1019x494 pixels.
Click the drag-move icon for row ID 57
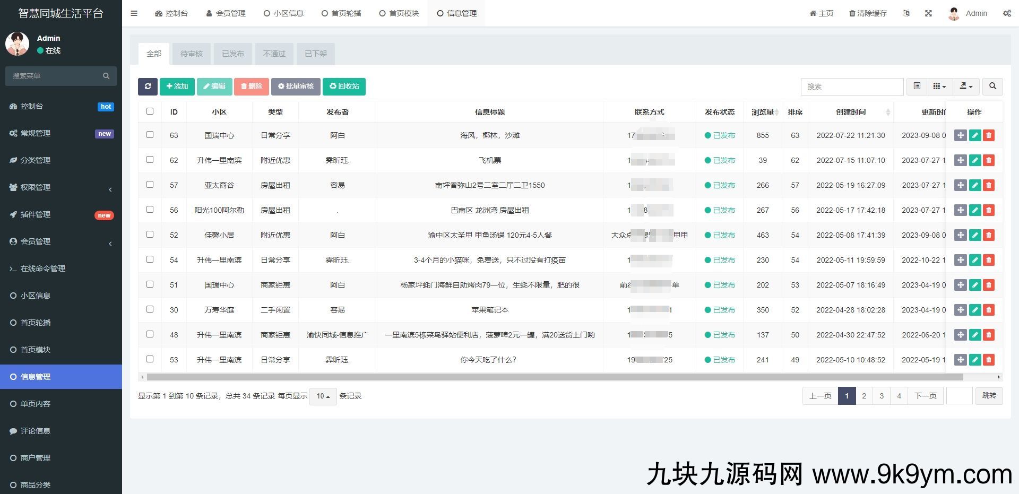pos(960,185)
